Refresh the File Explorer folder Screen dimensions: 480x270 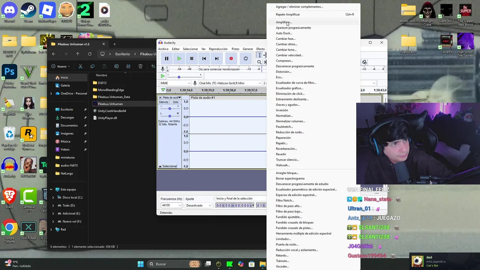pos(90,54)
